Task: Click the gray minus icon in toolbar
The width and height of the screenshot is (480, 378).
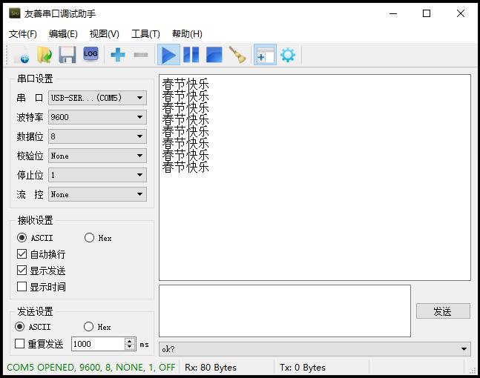Action: click(x=141, y=55)
